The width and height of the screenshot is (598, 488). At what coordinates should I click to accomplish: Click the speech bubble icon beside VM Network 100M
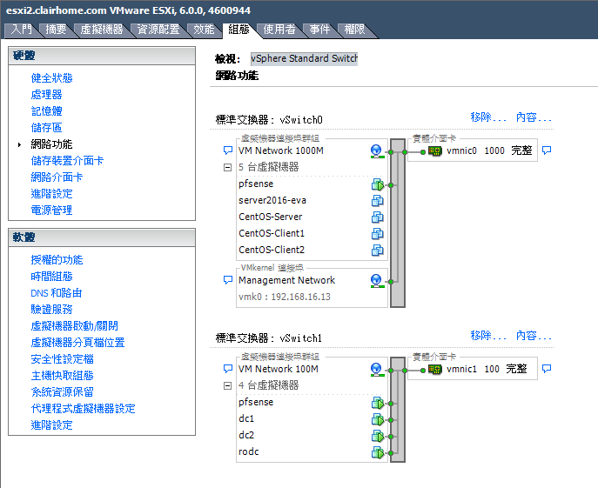228,369
